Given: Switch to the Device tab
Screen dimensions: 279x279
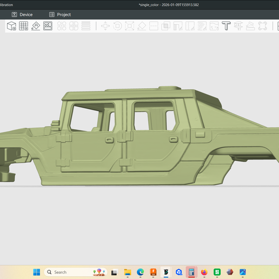Looking at the screenshot, I should pos(22,15).
